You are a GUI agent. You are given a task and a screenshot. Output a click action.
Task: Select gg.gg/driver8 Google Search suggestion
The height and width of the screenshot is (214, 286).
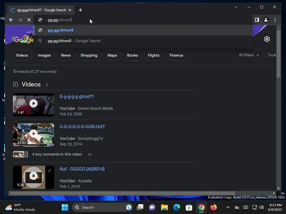[x=143, y=41]
